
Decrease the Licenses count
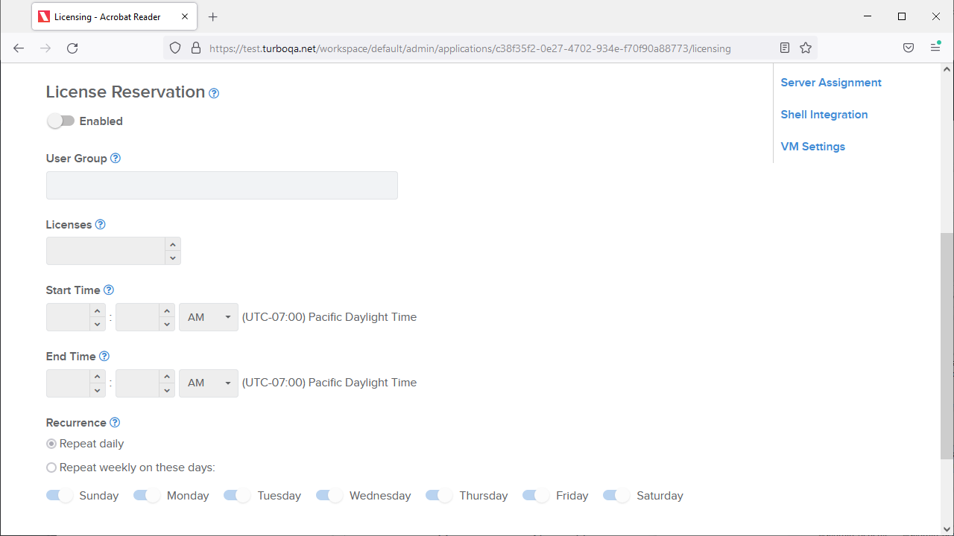(x=173, y=258)
